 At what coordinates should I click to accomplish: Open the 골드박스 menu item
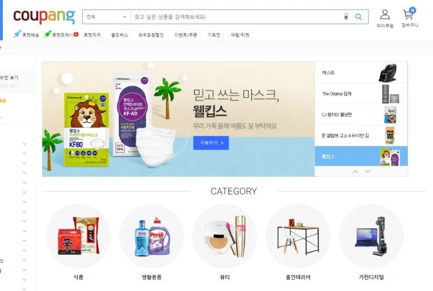[x=119, y=35]
